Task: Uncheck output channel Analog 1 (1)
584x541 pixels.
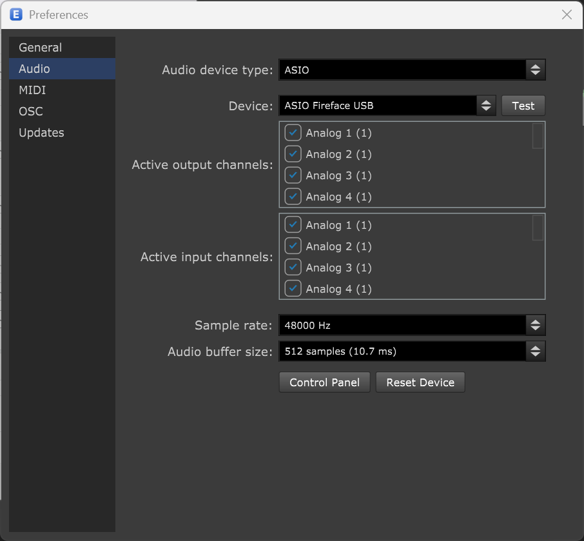Action: pos(293,133)
